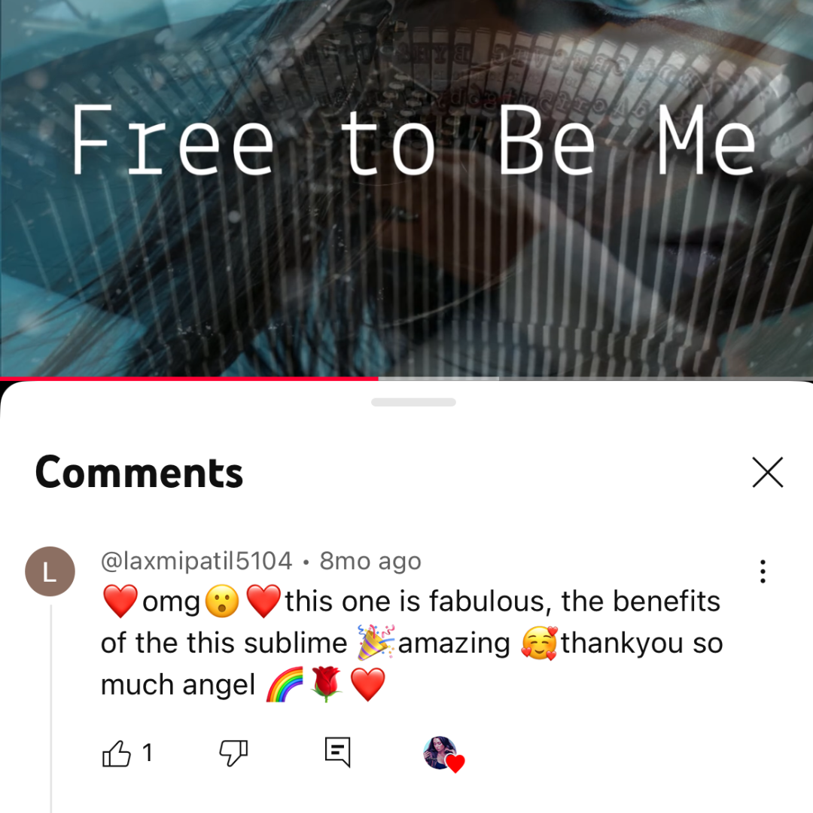
Task: Tap the comment text starting with omg
Action: [x=412, y=643]
